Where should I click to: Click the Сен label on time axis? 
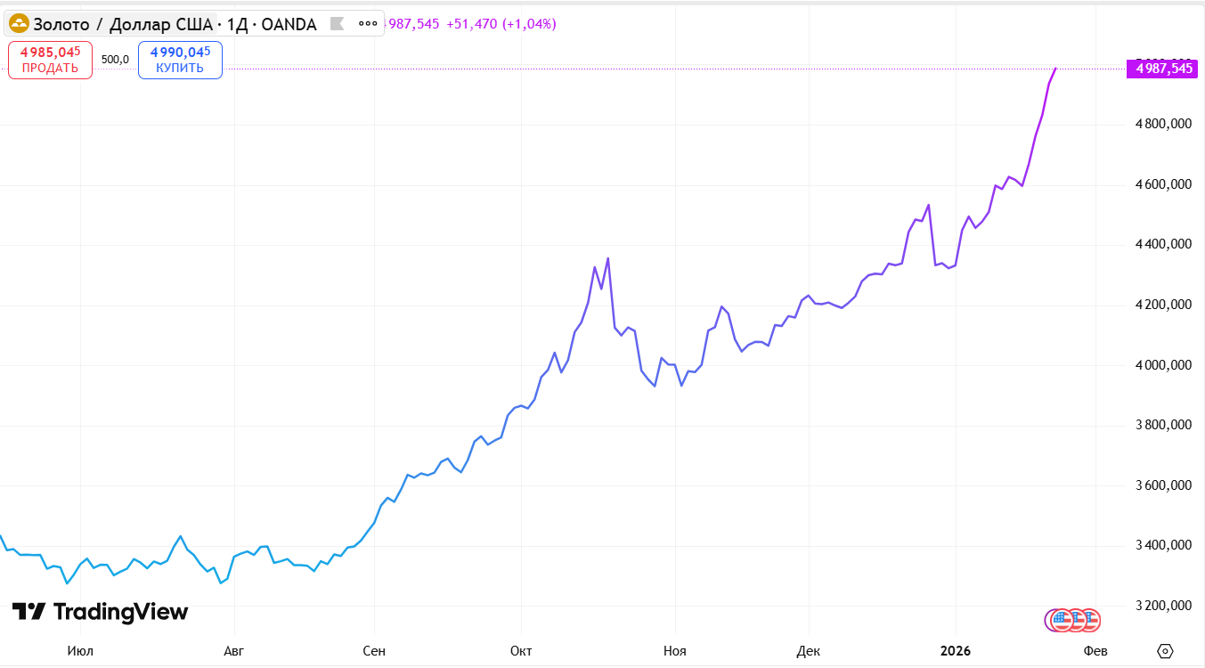tap(374, 651)
